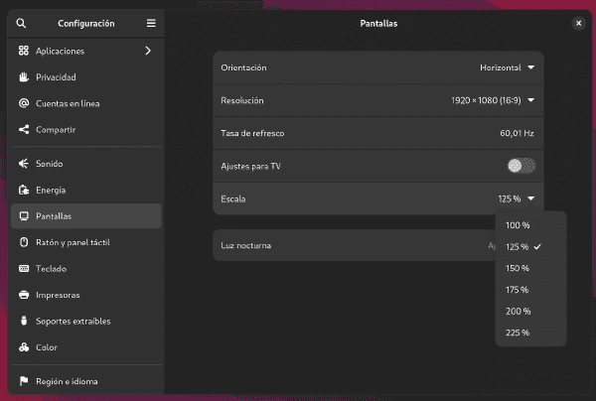
Task: Click the Sonido speaker icon
Action: [x=24, y=164]
